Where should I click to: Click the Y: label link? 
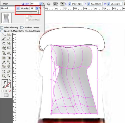(x=85, y=4)
